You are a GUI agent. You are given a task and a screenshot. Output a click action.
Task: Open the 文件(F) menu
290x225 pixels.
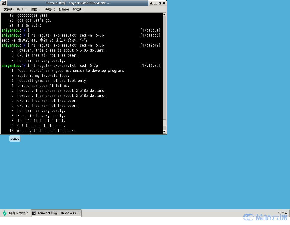click(9, 9)
